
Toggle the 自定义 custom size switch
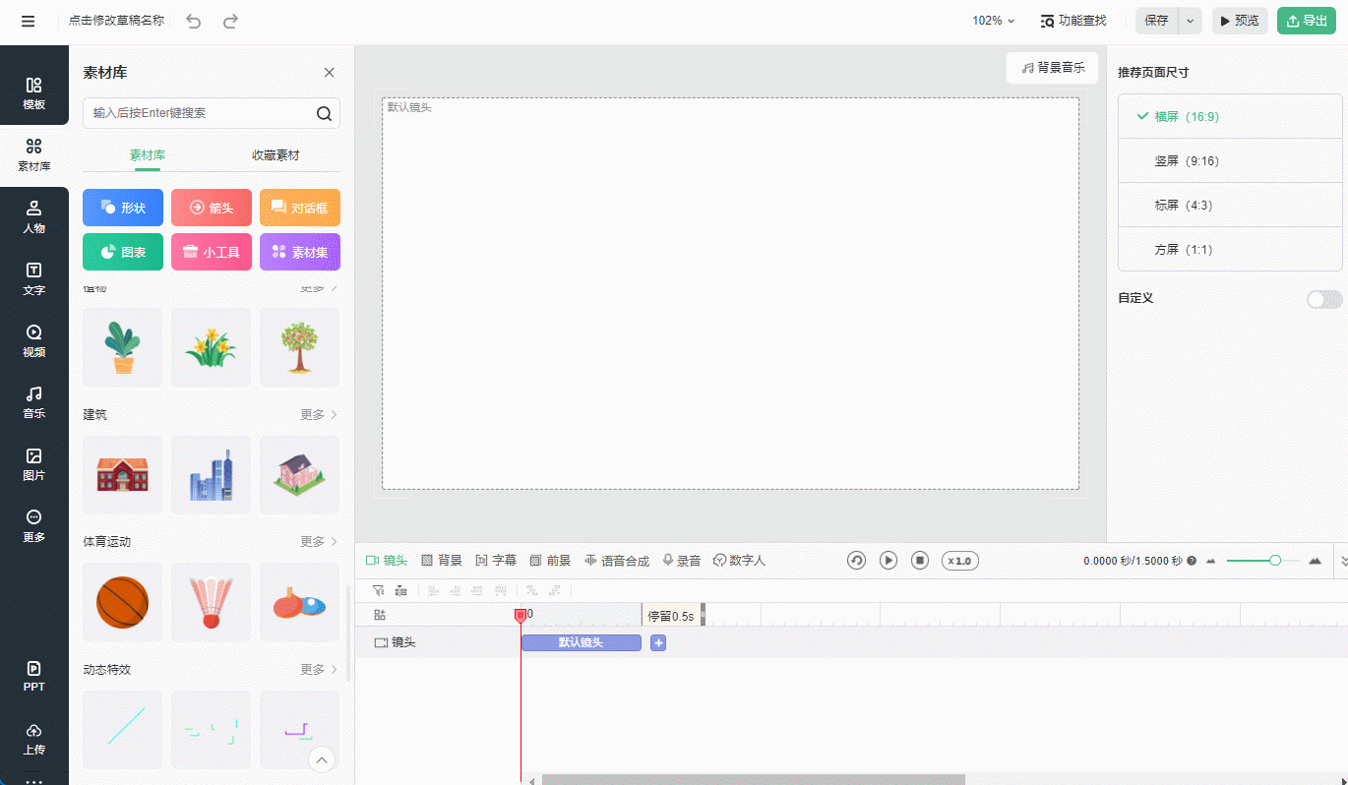point(1324,299)
